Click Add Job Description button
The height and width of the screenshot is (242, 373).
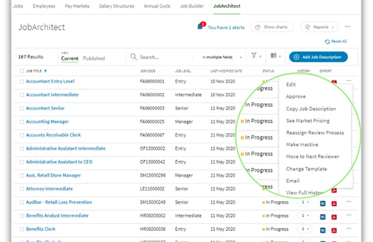pyautogui.click(x=318, y=57)
